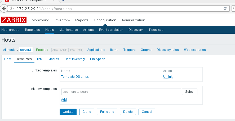The image size is (235, 121).
Task: Open the Maintenance submenu
Action: click(x=69, y=30)
